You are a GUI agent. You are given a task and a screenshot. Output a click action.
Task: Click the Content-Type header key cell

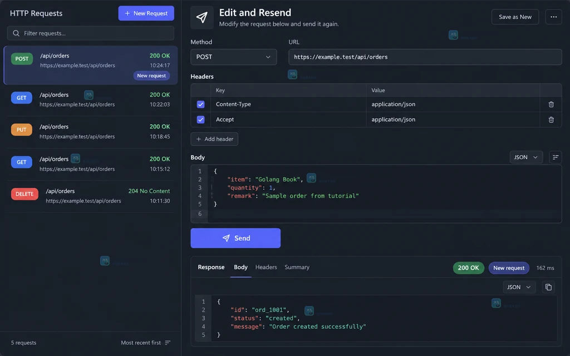click(288, 104)
